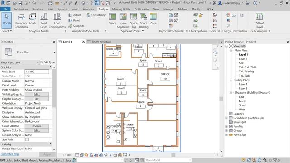This screenshot has height=163, width=290.
Task: Click the Edit Type icon
Action: click(48, 62)
